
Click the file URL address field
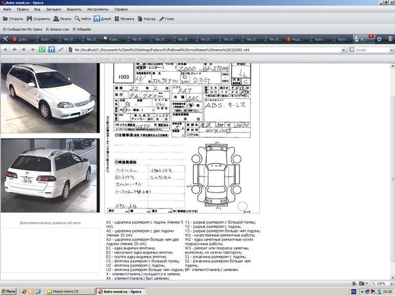[204, 50]
